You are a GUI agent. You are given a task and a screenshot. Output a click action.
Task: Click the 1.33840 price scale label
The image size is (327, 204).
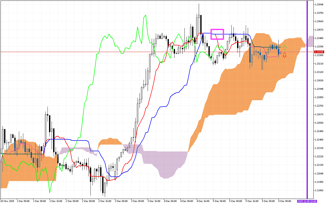click(x=319, y=4)
